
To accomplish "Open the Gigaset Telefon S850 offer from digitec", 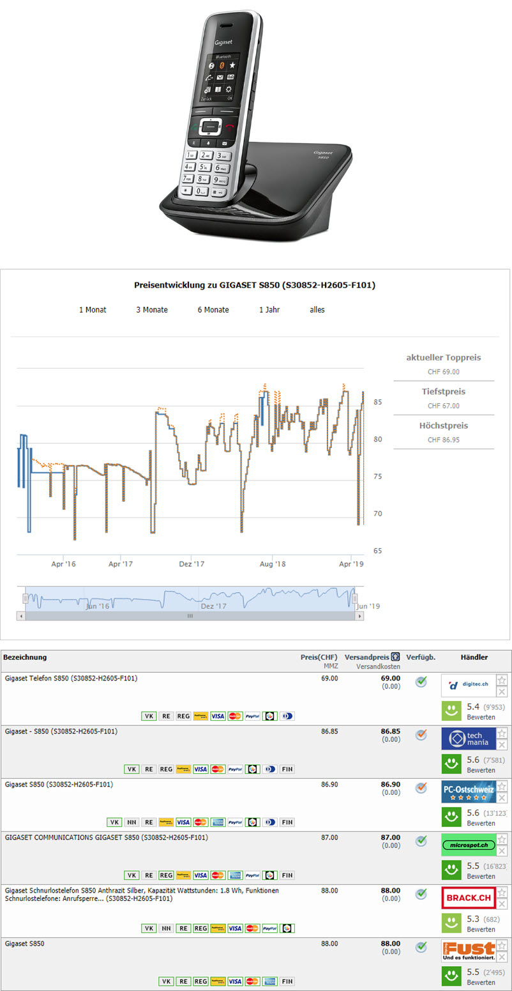I will pos(71,678).
